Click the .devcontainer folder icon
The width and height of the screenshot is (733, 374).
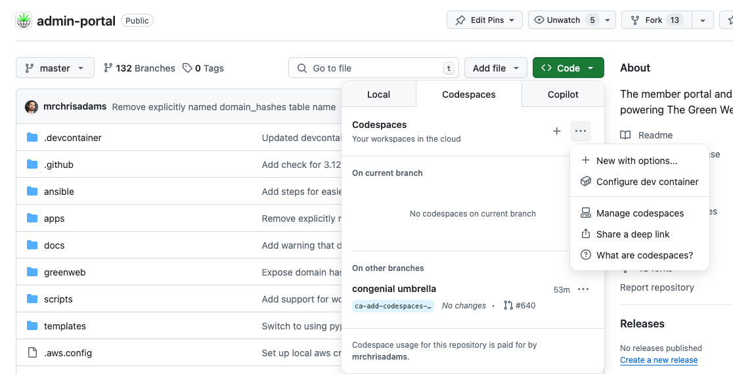[32, 137]
